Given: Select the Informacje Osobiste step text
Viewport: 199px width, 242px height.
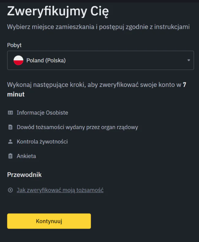Looking at the screenshot, I should (42, 113).
